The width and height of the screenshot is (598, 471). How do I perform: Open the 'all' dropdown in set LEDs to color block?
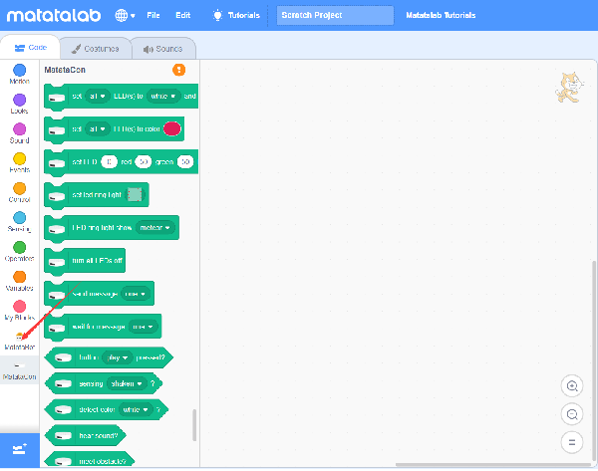(x=98, y=129)
